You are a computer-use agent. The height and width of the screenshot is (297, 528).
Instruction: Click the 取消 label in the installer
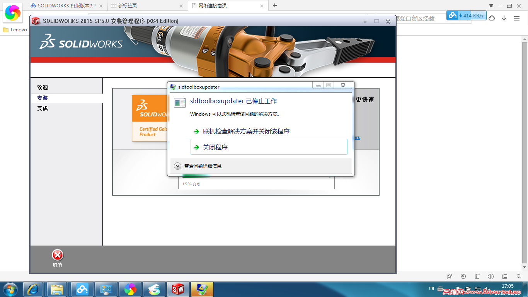coord(58,265)
